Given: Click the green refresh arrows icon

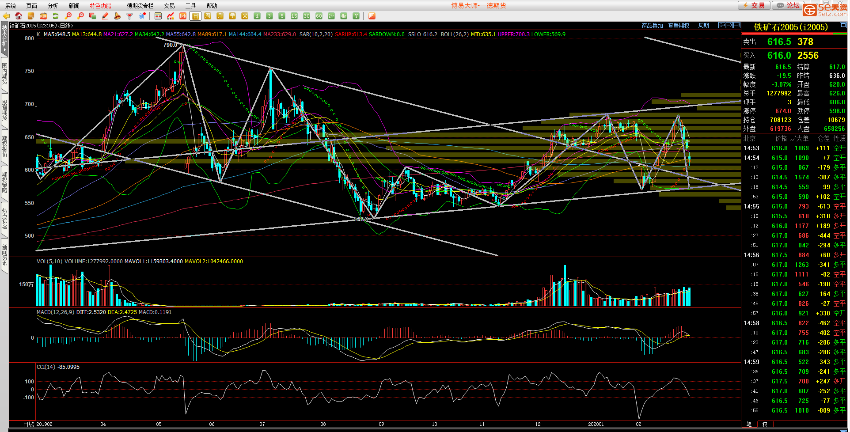Looking at the screenshot, I should 56,16.
